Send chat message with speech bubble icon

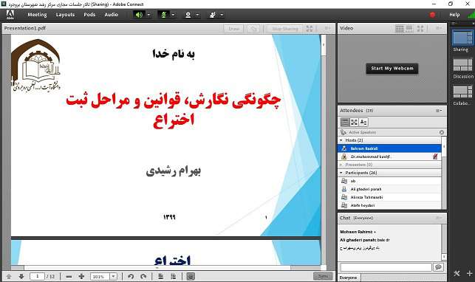pyautogui.click(x=438, y=267)
